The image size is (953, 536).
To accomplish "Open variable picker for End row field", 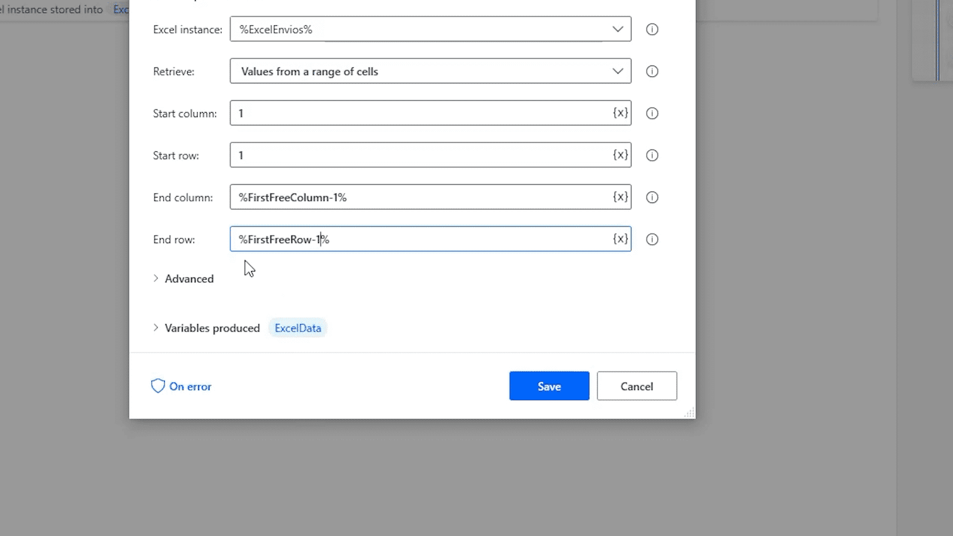I will click(621, 239).
